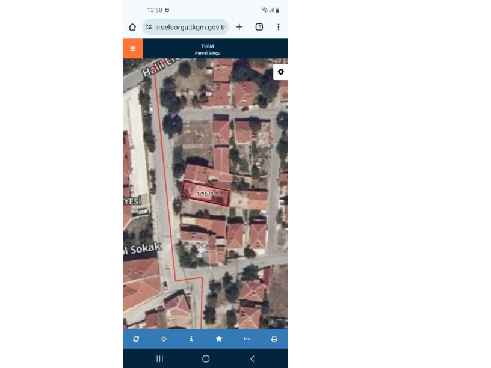Open Android recent apps button
Viewport: 491px width, 368px height.
coord(159,358)
